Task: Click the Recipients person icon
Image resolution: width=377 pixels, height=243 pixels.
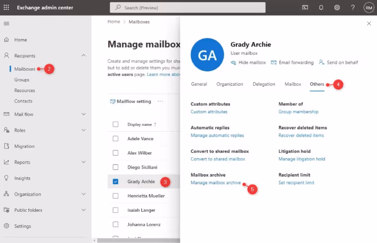Action: (x=6, y=56)
